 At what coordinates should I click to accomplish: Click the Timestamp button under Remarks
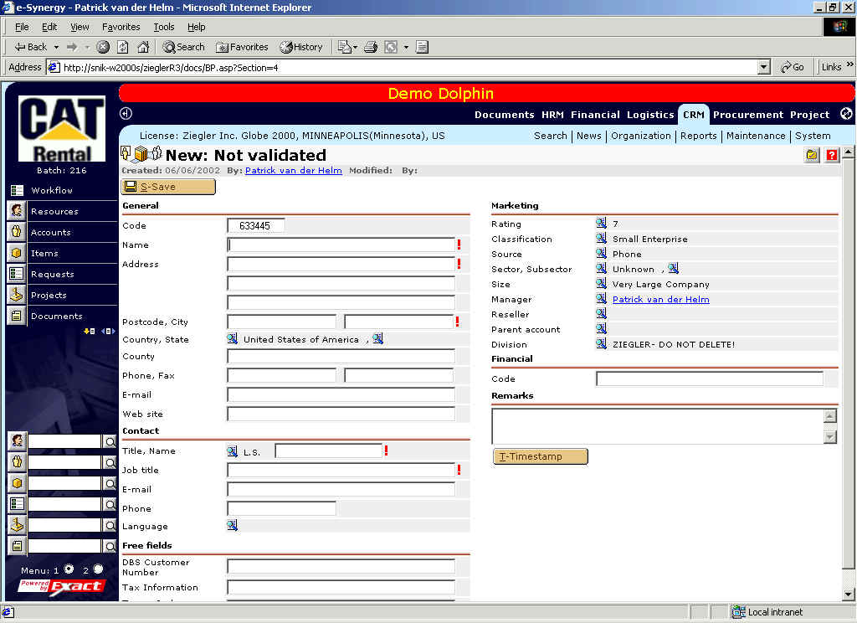pos(541,456)
